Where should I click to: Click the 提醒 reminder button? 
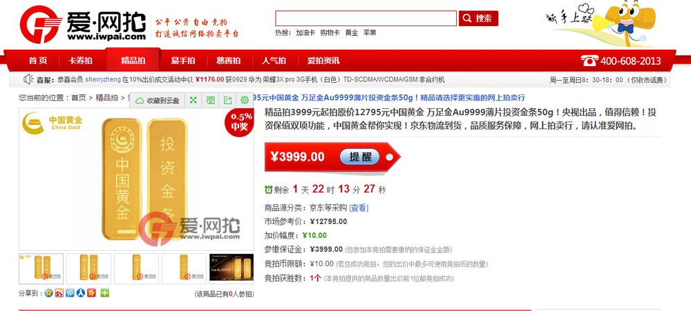pos(360,157)
